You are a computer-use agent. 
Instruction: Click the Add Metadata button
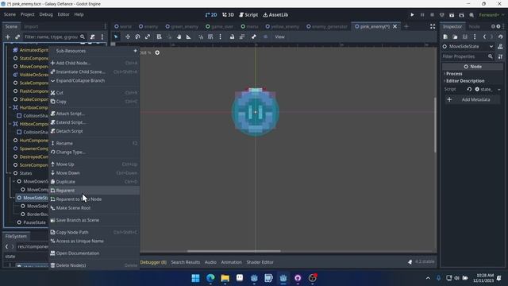point(471,100)
